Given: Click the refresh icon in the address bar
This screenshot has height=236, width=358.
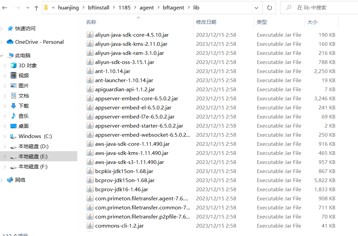Looking at the screenshot, I should tap(269, 7).
